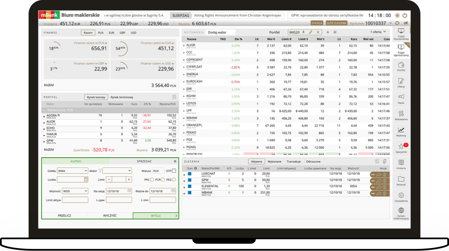This screenshot has width=449, height=251.
Task: Open the Waluta PLN dropdown
Action: (158, 171)
